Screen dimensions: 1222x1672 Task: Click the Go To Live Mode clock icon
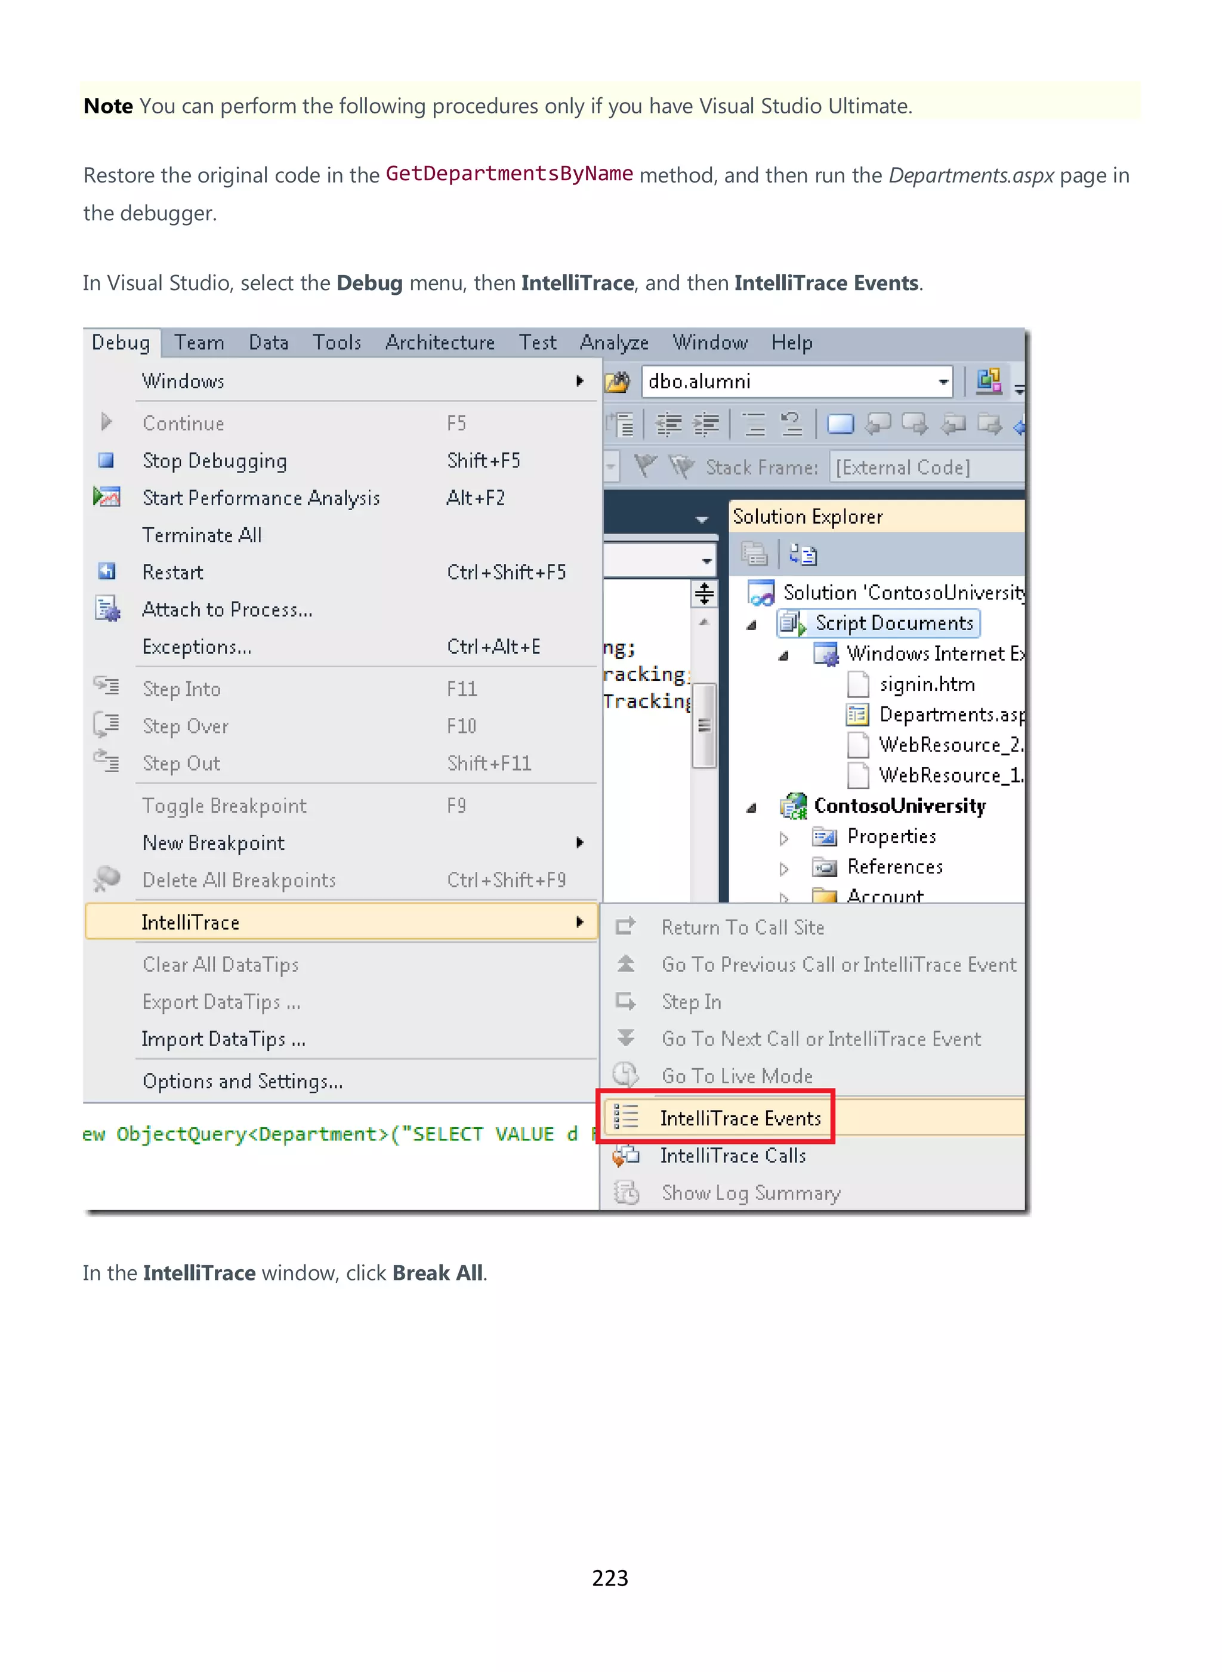626,1075
